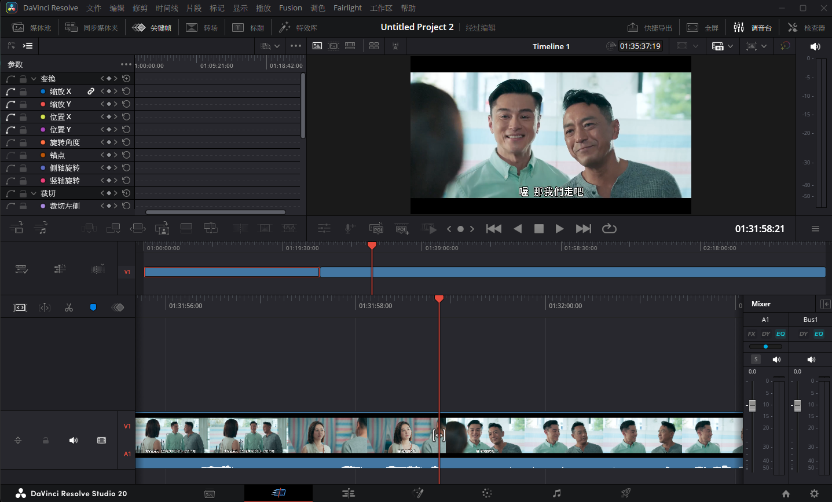Click the 全屏 full screen button

702,27
